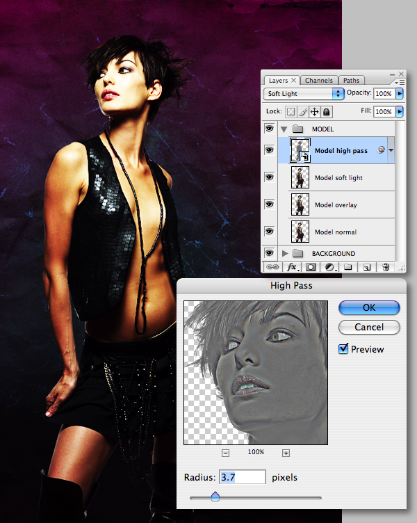Screen dimensions: 417x523
Task: Open the fx layer style menu
Action: tap(293, 267)
